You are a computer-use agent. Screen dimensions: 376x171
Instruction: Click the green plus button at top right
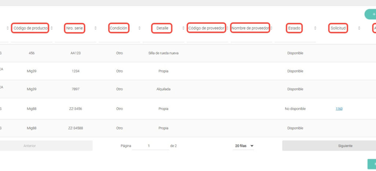[371, 14]
